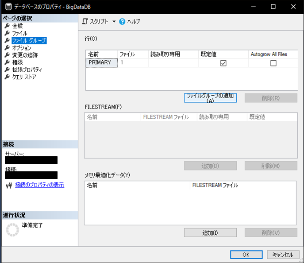Click the 読み取り専用 cell of PRIMARY row
The height and width of the screenshot is (263, 304).
[x=173, y=62]
